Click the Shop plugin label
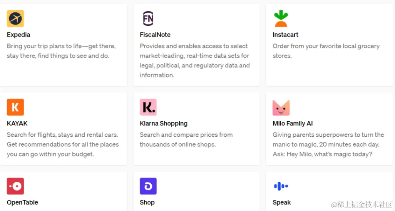395x211 pixels. click(x=147, y=203)
